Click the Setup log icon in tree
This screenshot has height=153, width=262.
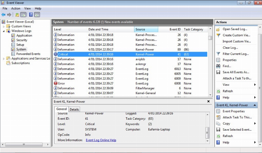pos(13,45)
